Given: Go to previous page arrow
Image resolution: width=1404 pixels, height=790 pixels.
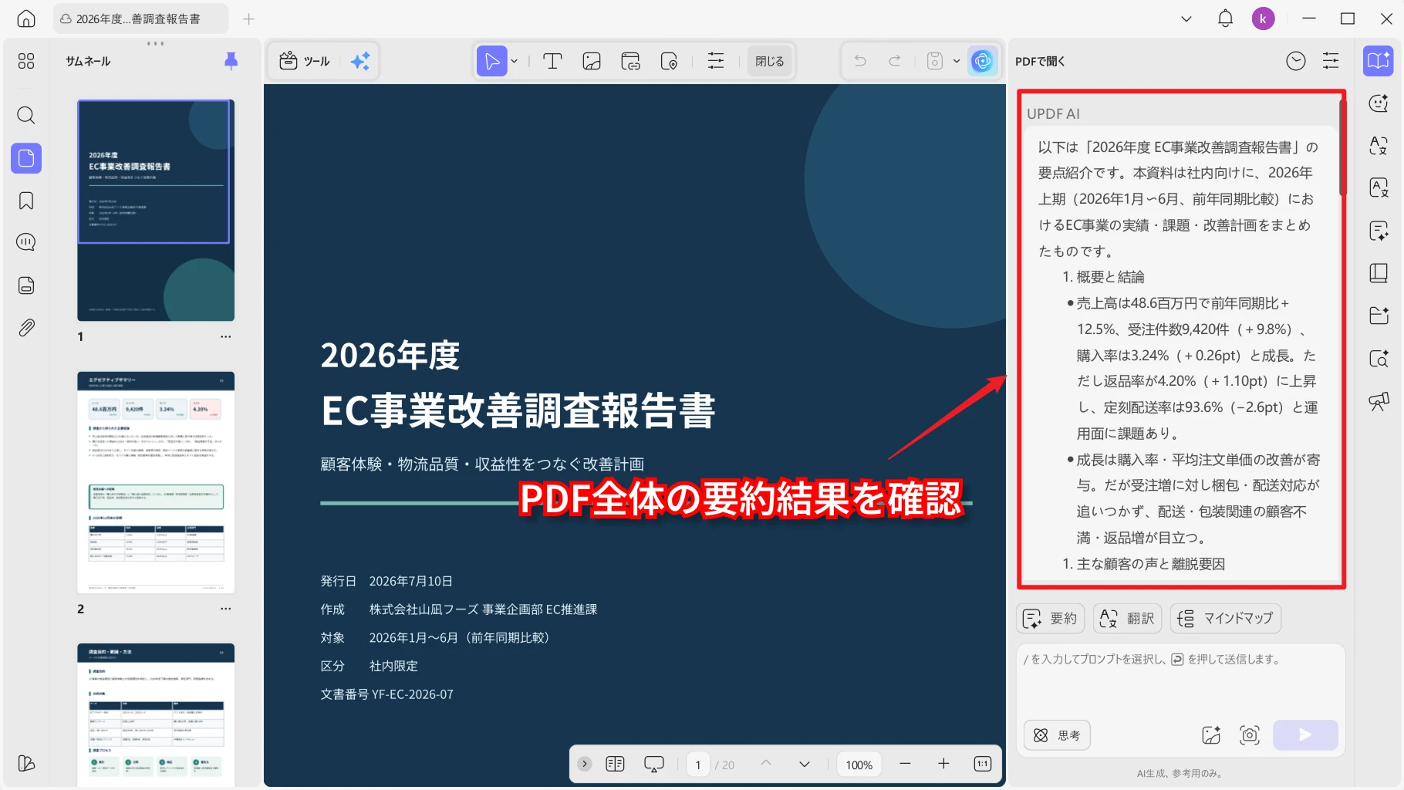Looking at the screenshot, I should (x=766, y=764).
